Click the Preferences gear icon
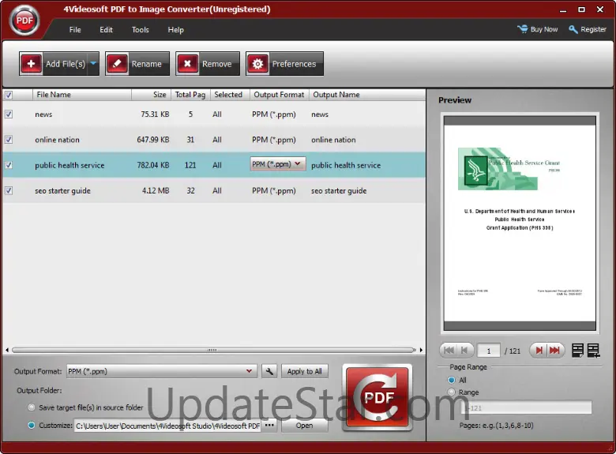616x454 pixels. tap(257, 64)
